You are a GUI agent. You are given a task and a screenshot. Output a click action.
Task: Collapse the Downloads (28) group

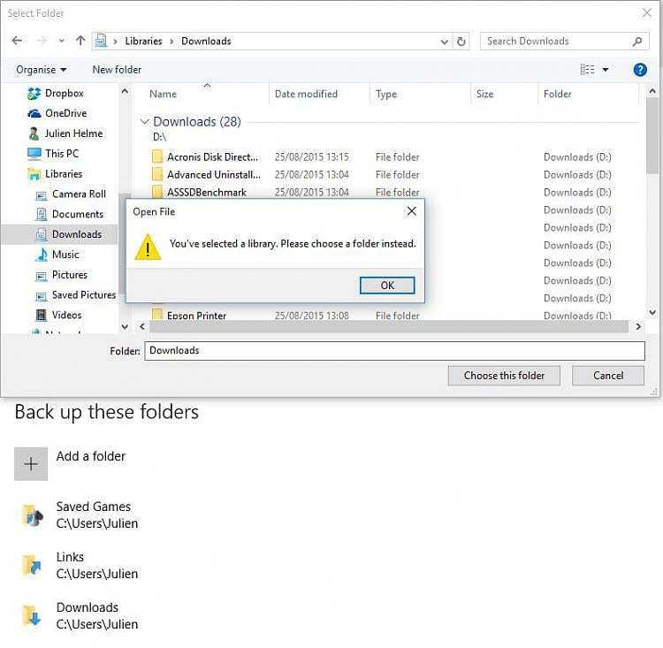[144, 122]
